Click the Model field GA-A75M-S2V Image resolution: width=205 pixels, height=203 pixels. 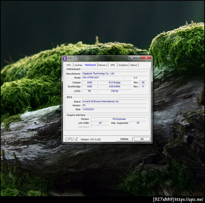pyautogui.click(x=102, y=78)
